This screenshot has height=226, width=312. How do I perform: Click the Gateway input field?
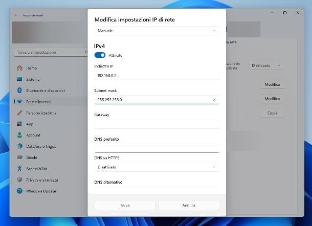click(157, 124)
